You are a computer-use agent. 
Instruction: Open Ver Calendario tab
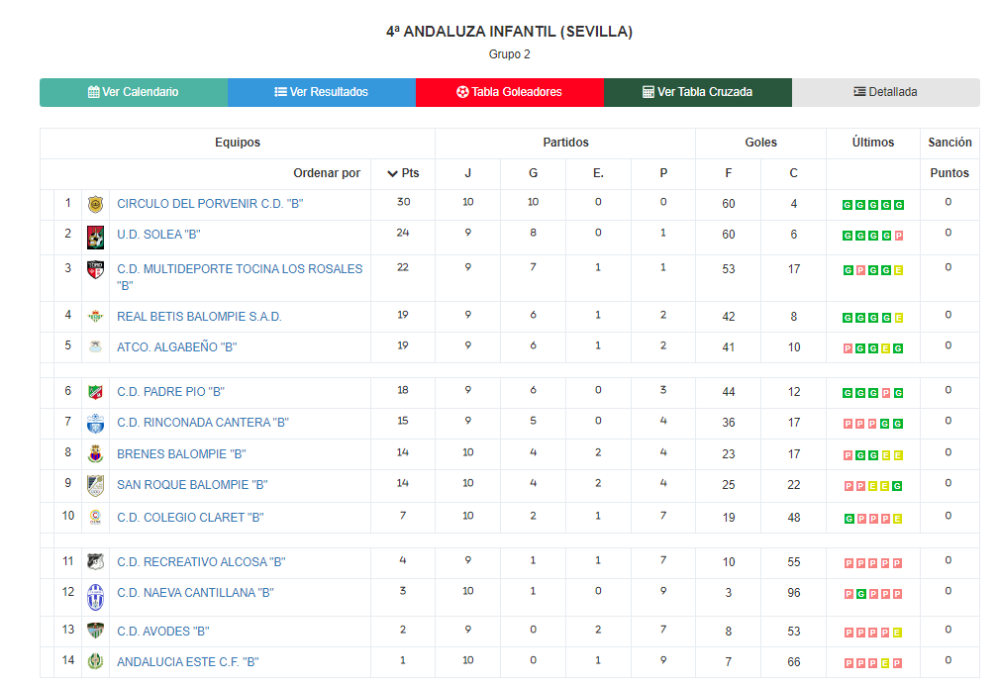coord(133,92)
